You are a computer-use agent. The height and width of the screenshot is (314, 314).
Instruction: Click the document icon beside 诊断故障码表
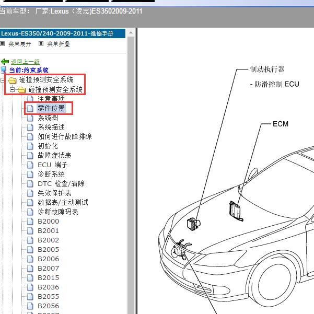point(30,212)
